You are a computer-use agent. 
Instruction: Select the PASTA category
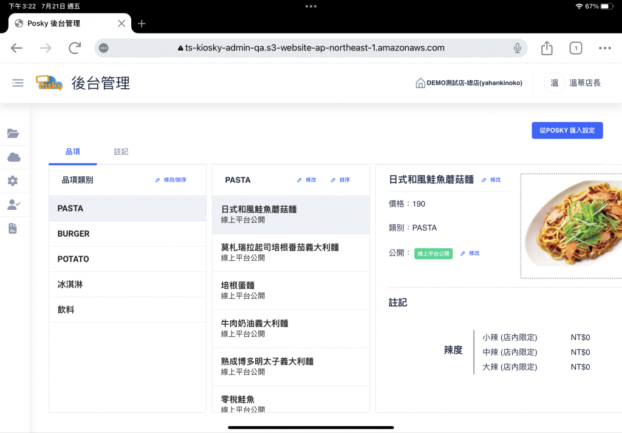[x=128, y=208]
